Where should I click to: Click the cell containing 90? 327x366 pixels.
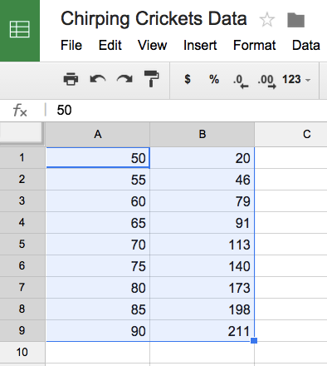point(98,331)
